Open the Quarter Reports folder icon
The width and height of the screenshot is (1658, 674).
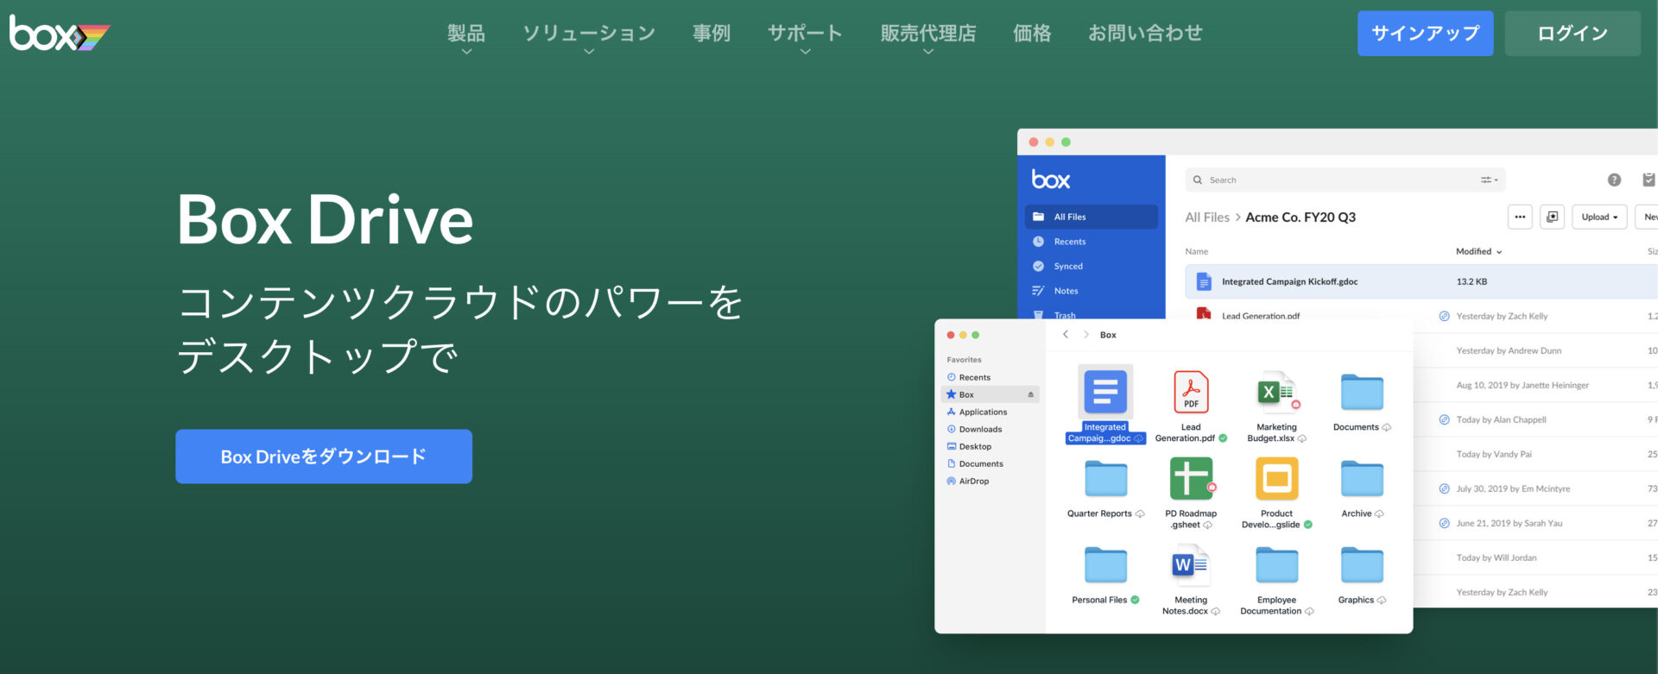click(1105, 479)
